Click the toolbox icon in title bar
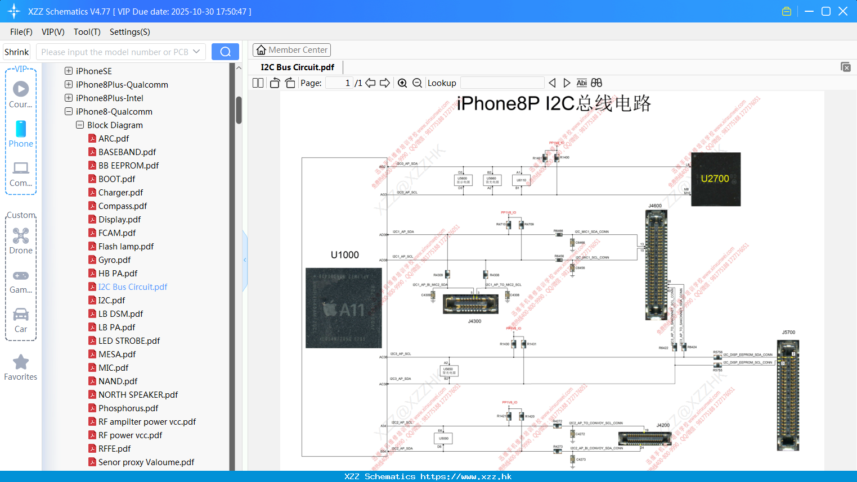Image resolution: width=857 pixels, height=482 pixels. [787, 11]
